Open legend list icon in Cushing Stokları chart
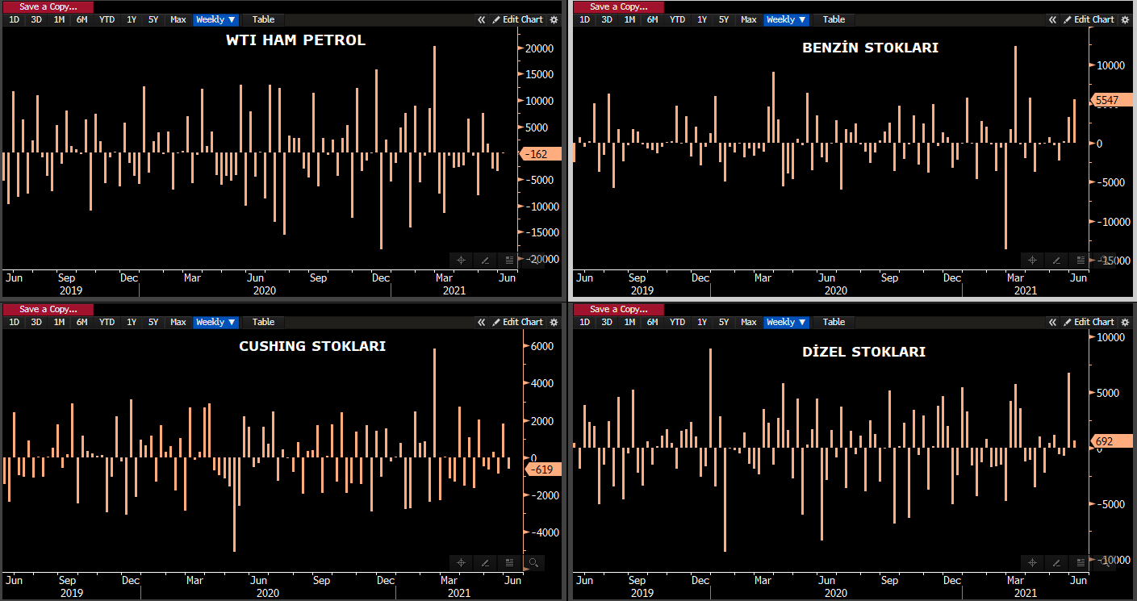The height and width of the screenshot is (601, 1137). 509,562
